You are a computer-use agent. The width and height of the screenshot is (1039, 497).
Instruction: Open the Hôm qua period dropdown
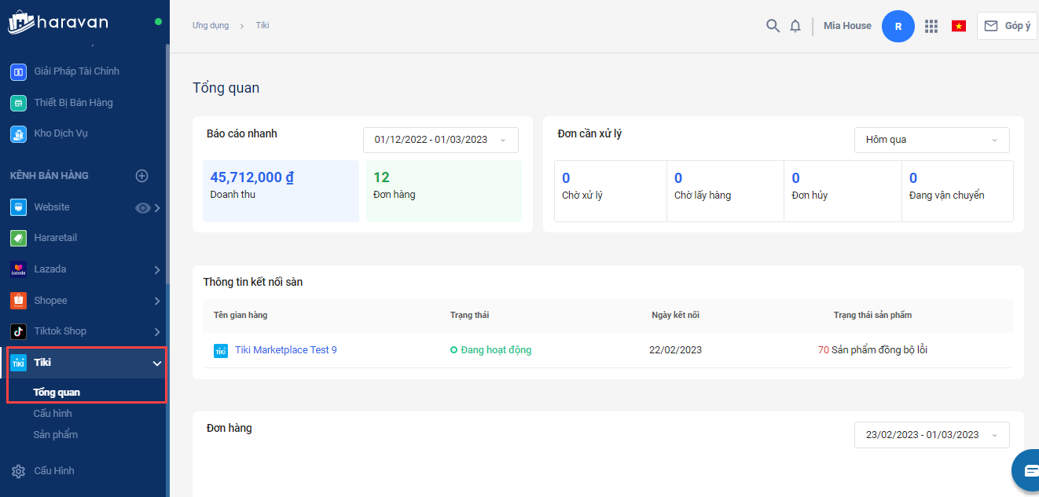click(x=931, y=140)
